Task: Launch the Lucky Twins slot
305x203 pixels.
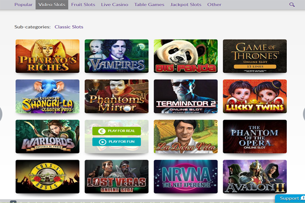Action: (x=255, y=96)
